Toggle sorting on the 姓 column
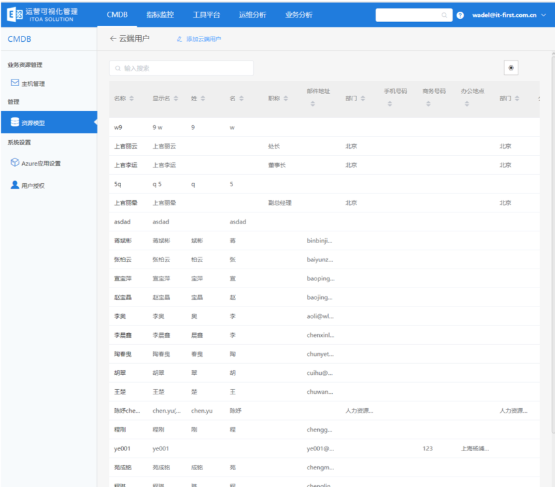Viewport: 555px width, 487px height. pyautogui.click(x=203, y=98)
